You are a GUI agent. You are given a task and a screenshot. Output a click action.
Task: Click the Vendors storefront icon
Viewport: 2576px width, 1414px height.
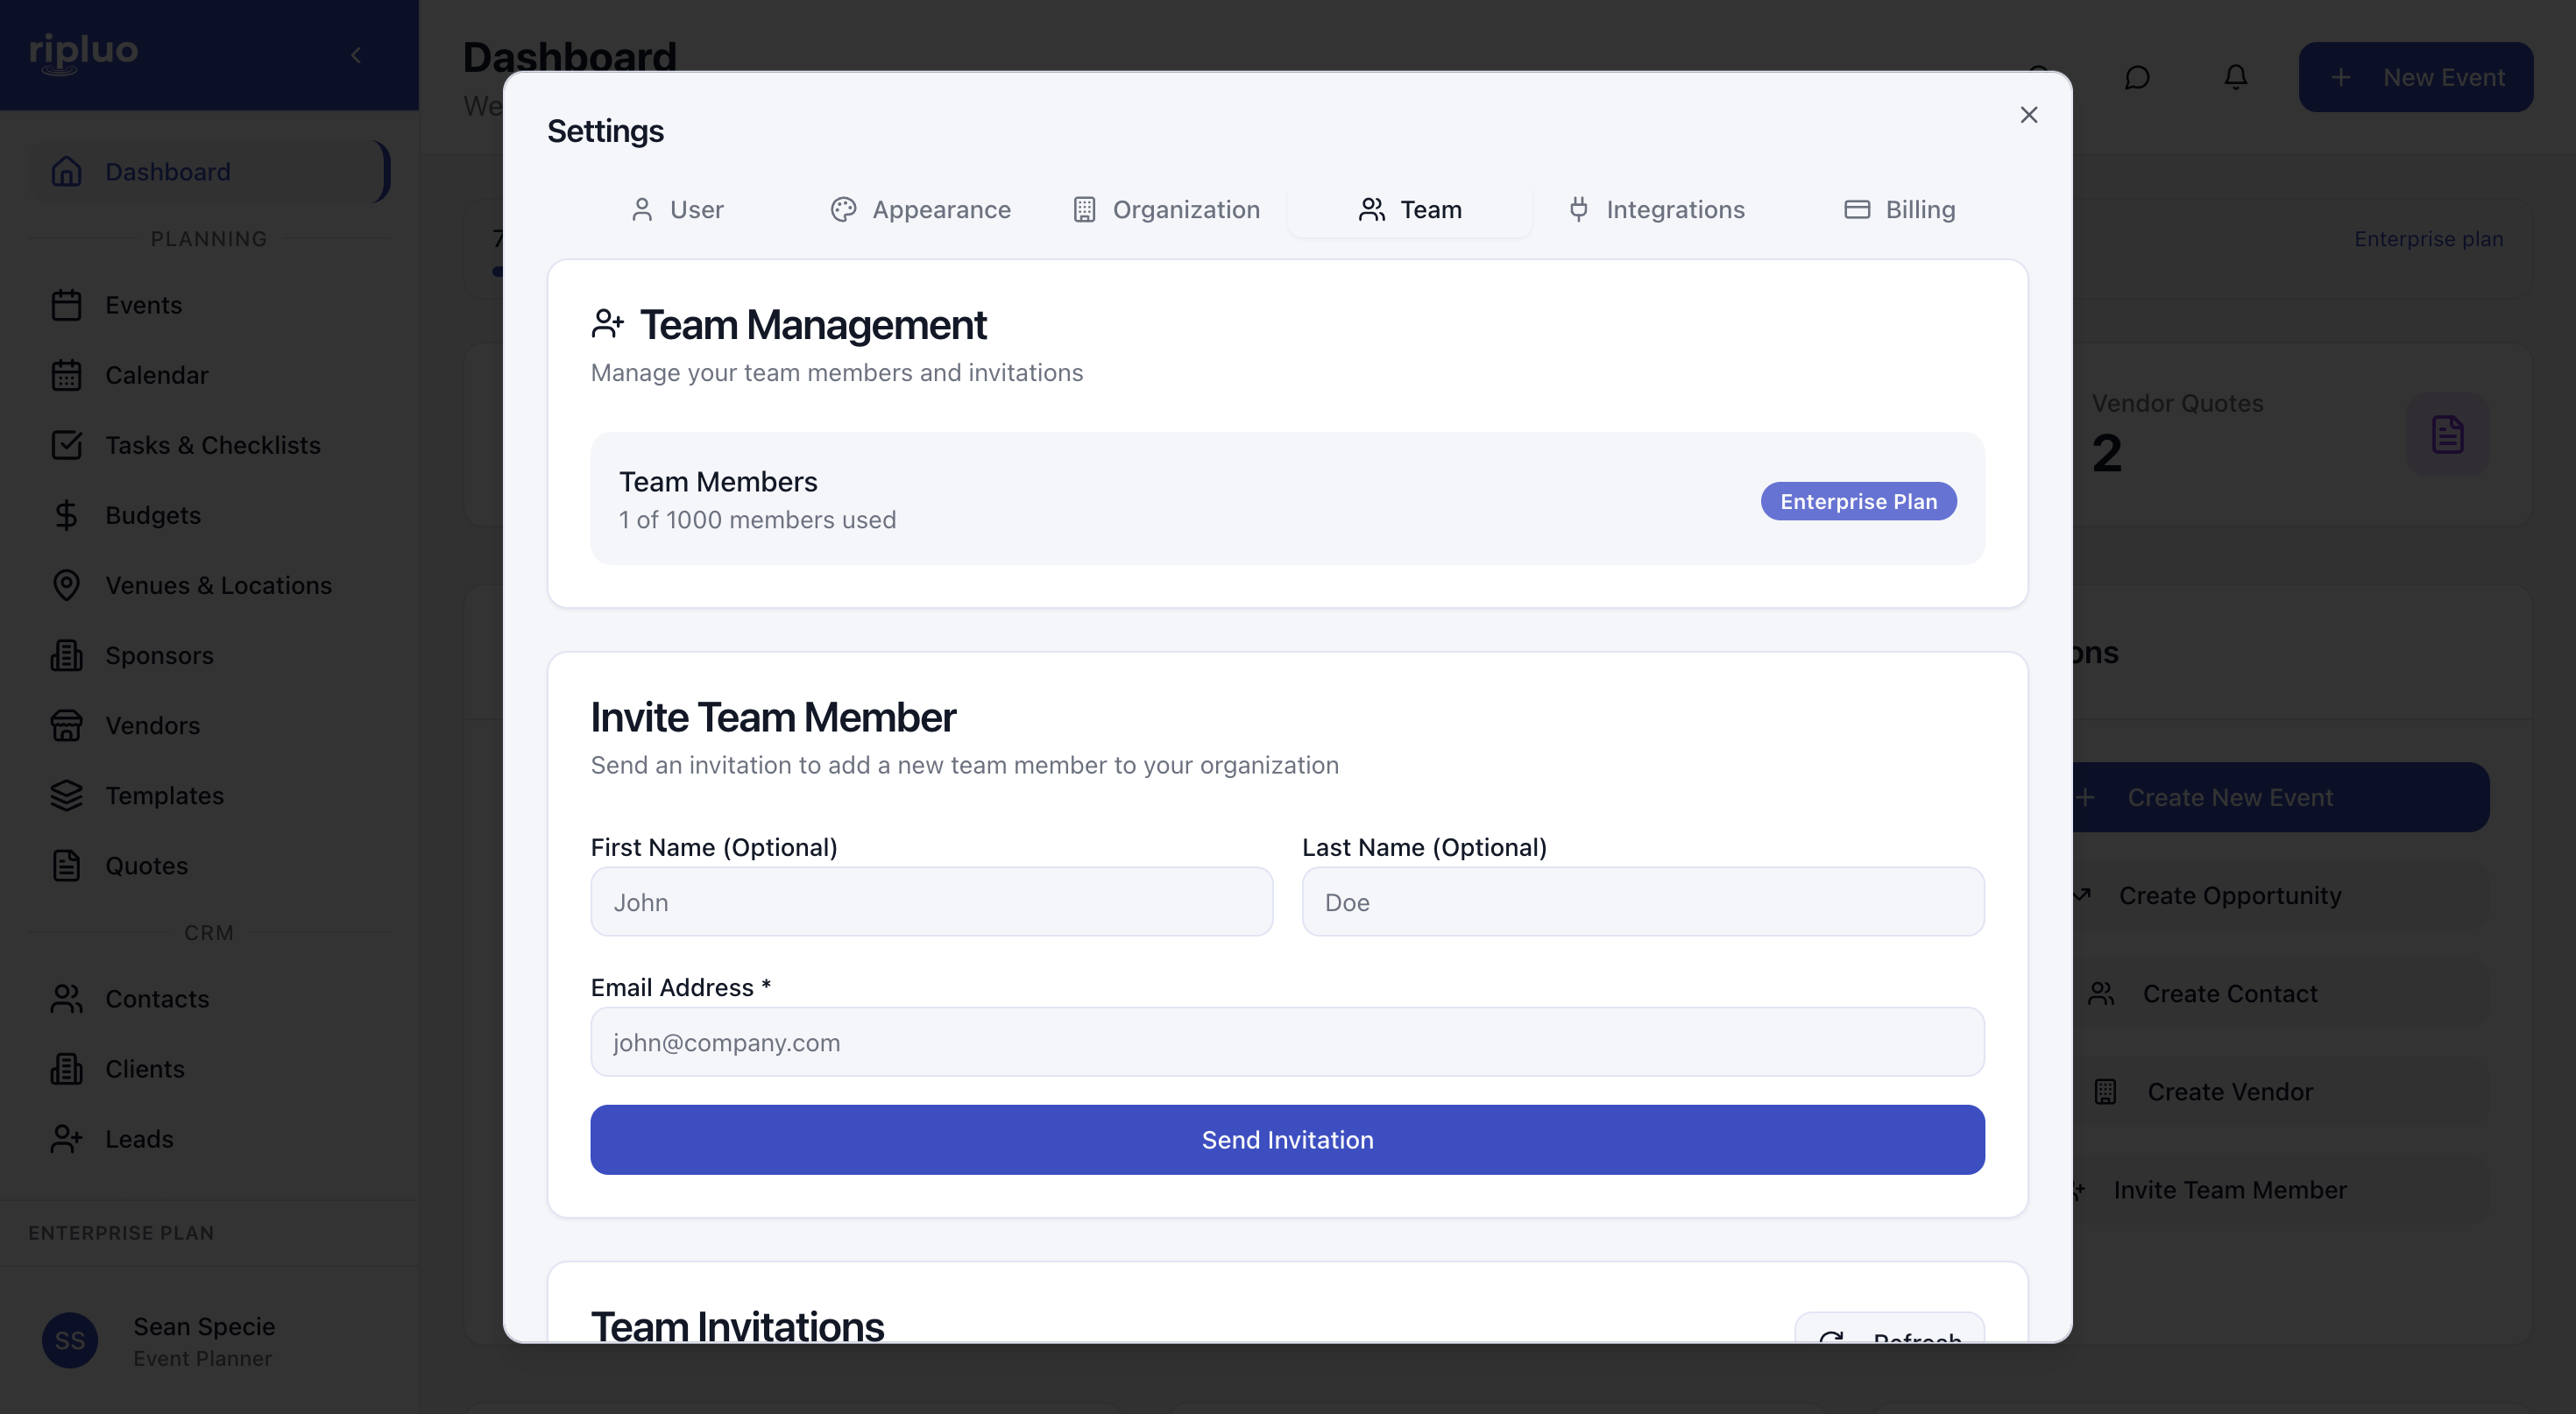[66, 725]
